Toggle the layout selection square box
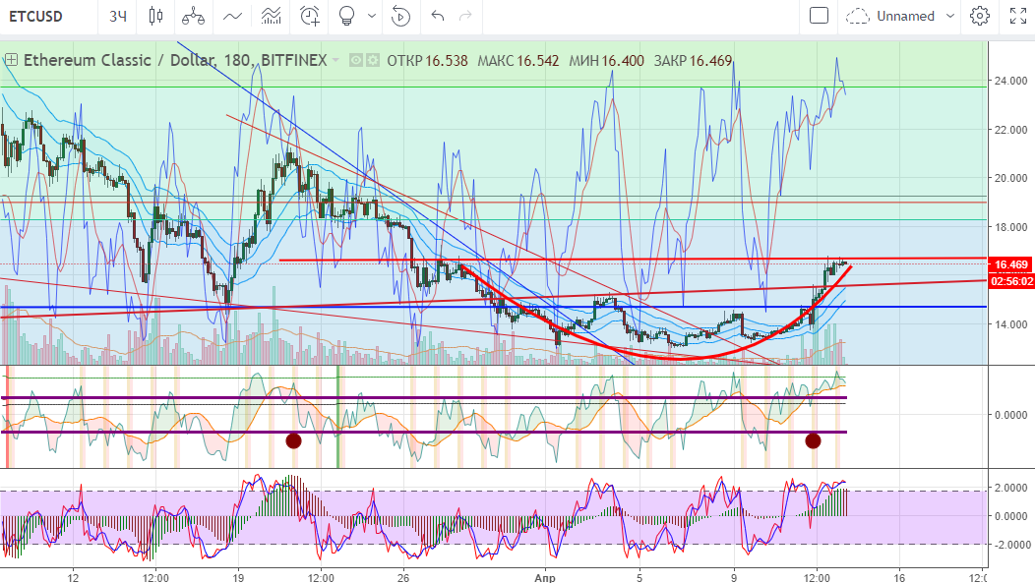The image size is (1035, 583). (x=819, y=16)
